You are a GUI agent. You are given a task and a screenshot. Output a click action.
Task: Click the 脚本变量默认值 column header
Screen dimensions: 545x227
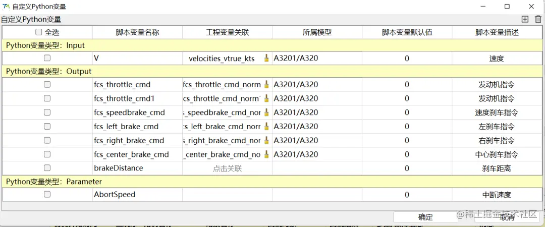click(407, 33)
